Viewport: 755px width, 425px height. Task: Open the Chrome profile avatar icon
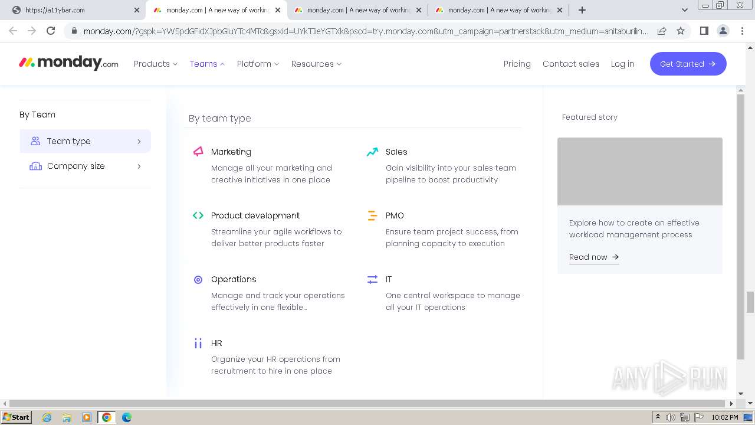(723, 31)
